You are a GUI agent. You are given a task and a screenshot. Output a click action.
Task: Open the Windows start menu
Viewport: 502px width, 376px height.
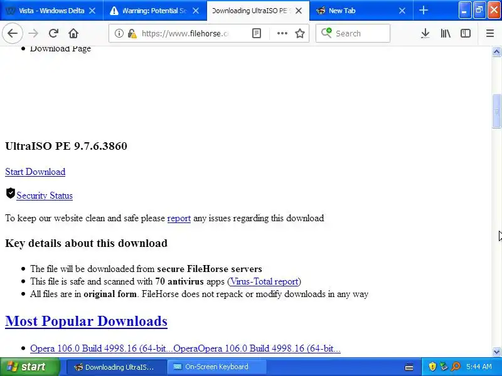(x=29, y=367)
